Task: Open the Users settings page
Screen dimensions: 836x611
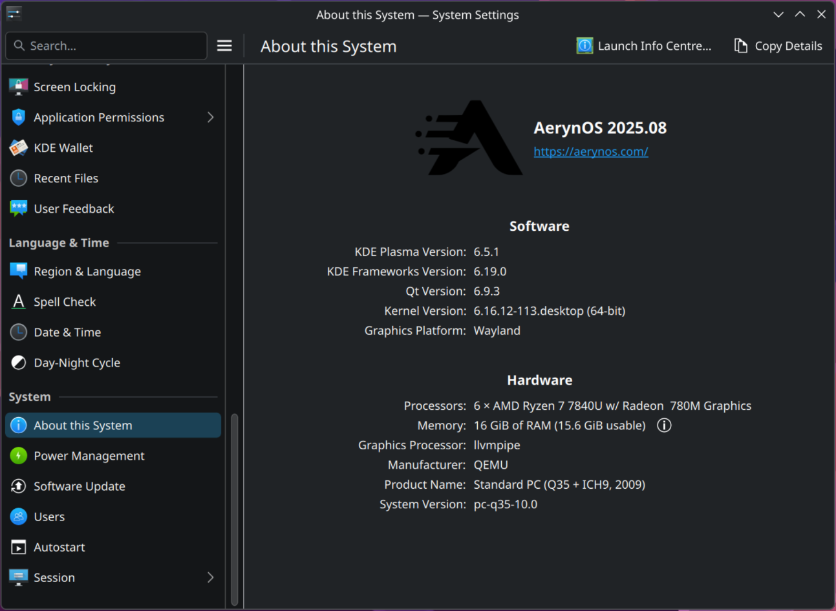Action: click(49, 517)
